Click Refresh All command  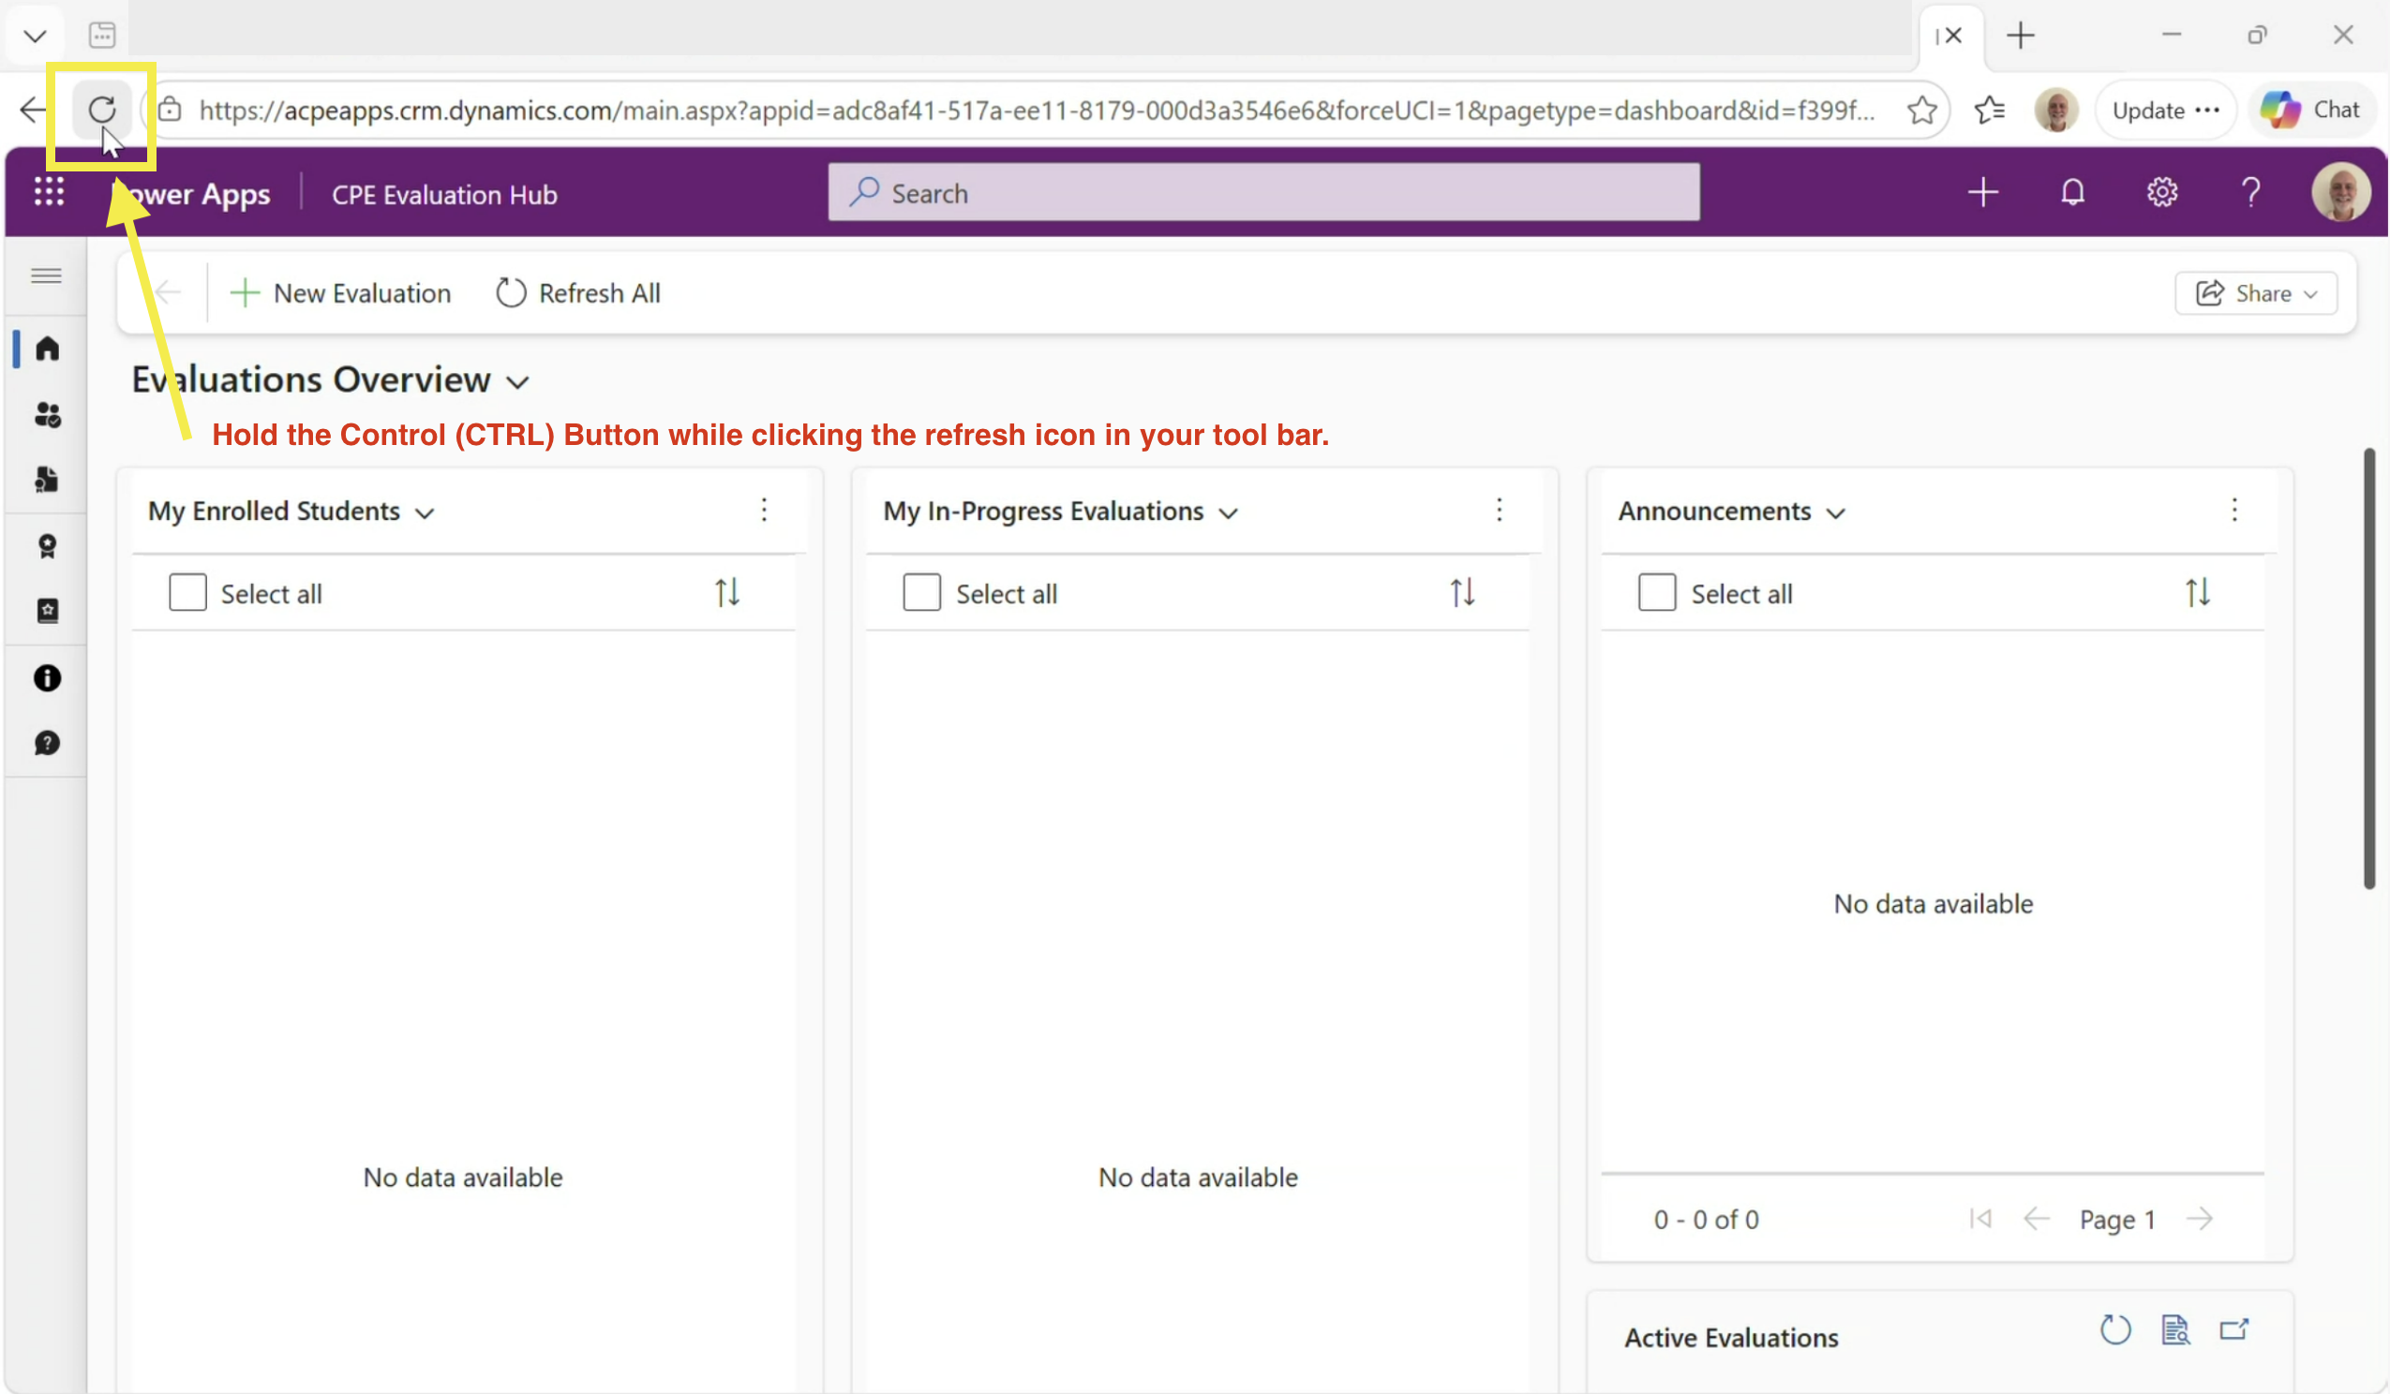[x=577, y=293]
